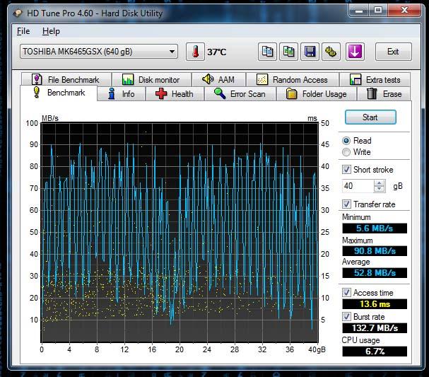
Task: Expand TOSHIBA MK6465GSX drive dropdown
Action: point(172,52)
